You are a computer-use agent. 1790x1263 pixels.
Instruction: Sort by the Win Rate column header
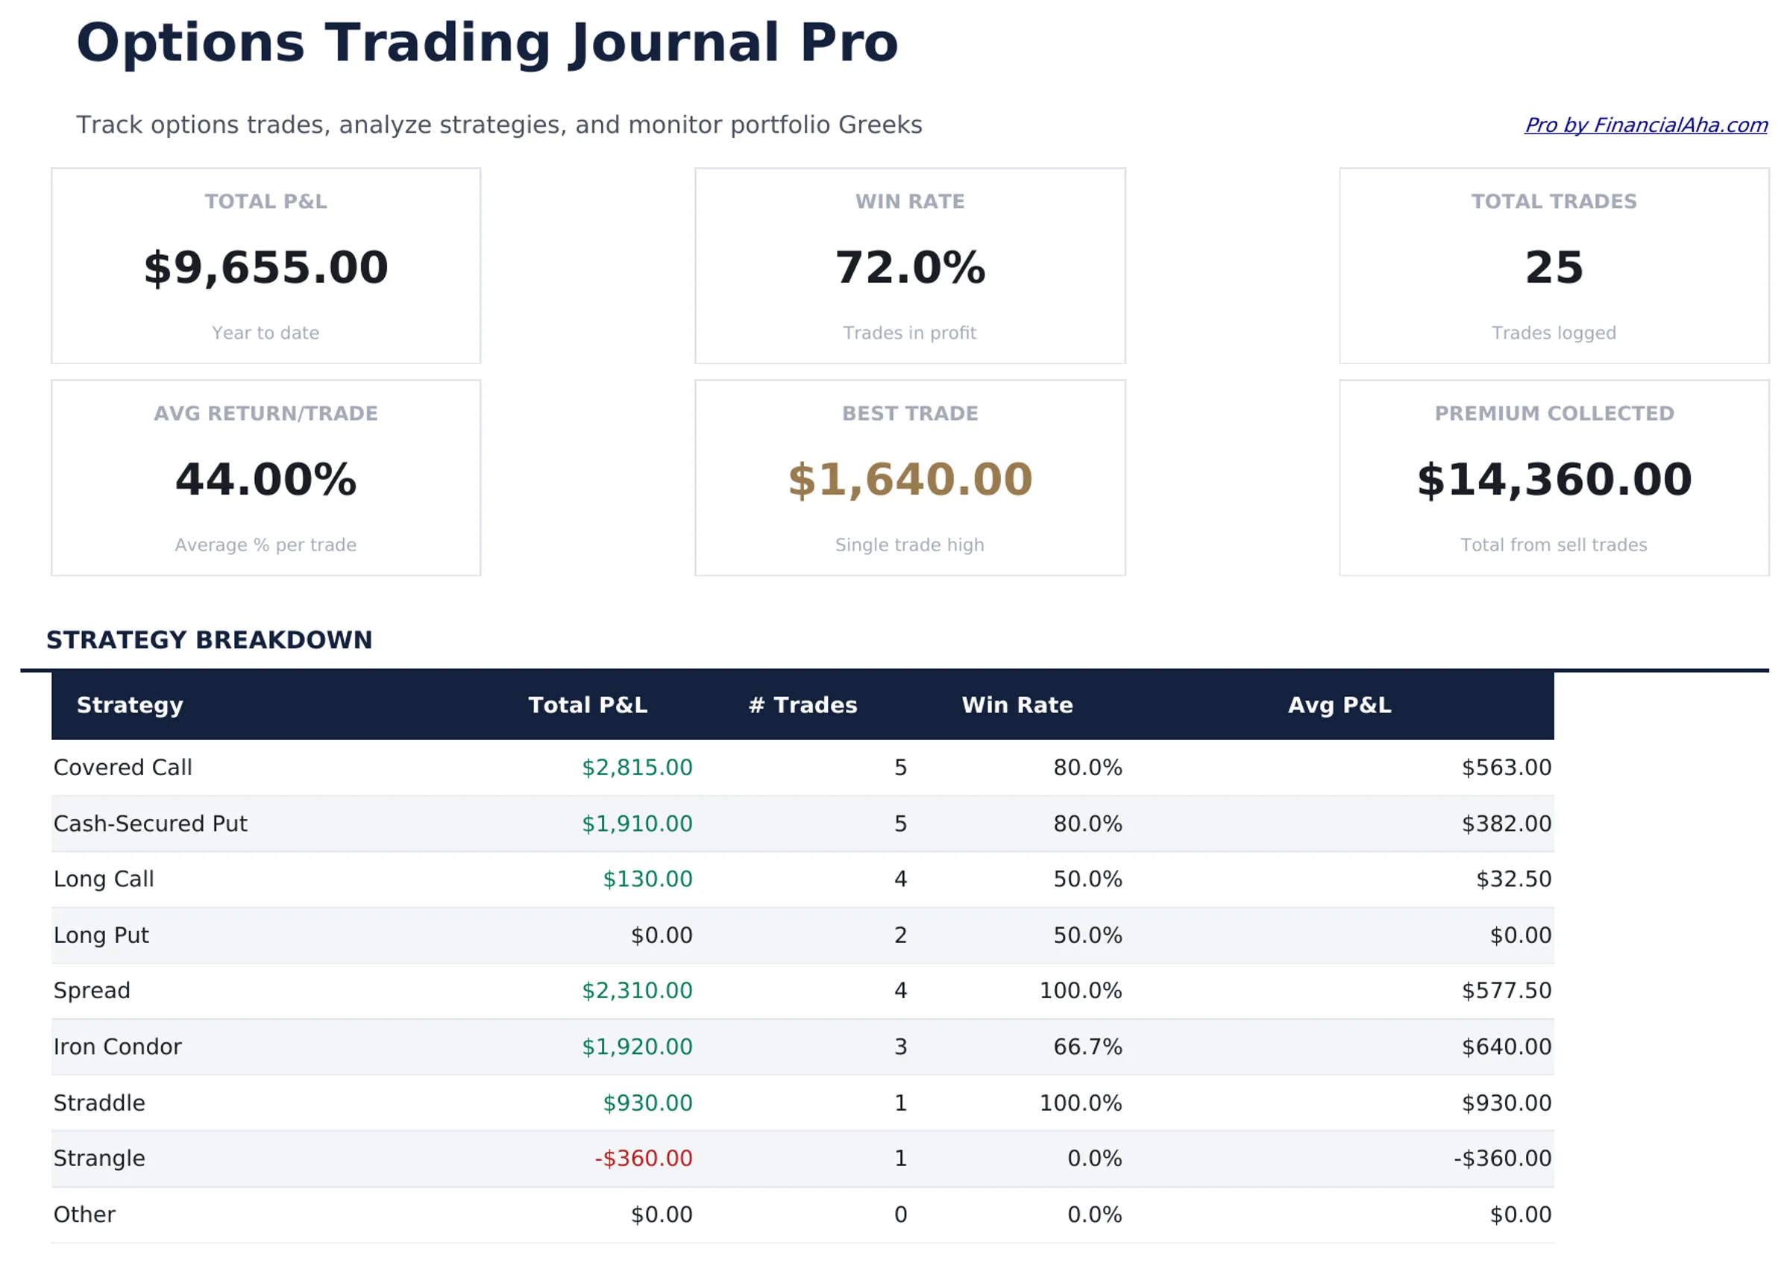[x=1017, y=704]
